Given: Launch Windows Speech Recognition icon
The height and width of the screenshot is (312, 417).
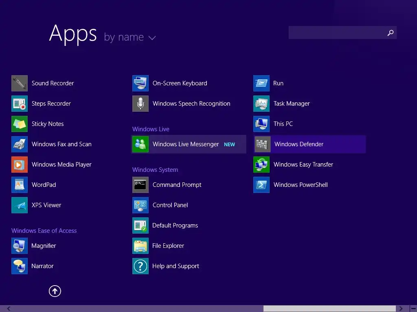Looking at the screenshot, I should (x=140, y=104).
